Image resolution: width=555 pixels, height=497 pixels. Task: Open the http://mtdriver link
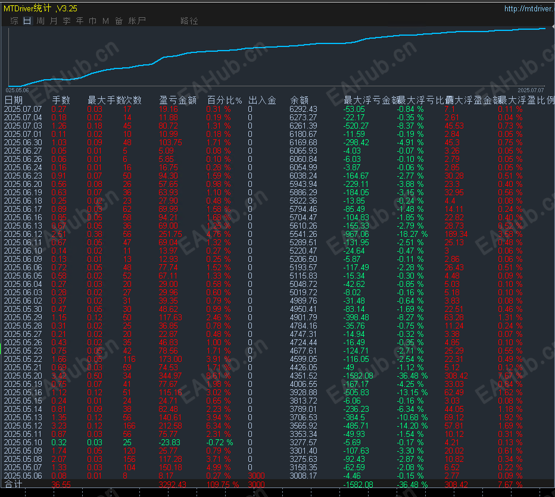tap(528, 8)
